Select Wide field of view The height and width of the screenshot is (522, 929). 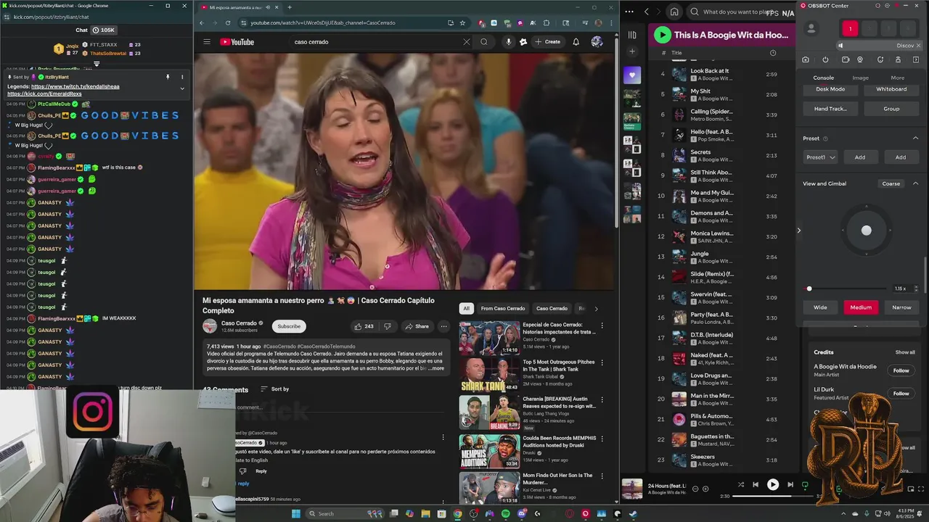click(820, 307)
